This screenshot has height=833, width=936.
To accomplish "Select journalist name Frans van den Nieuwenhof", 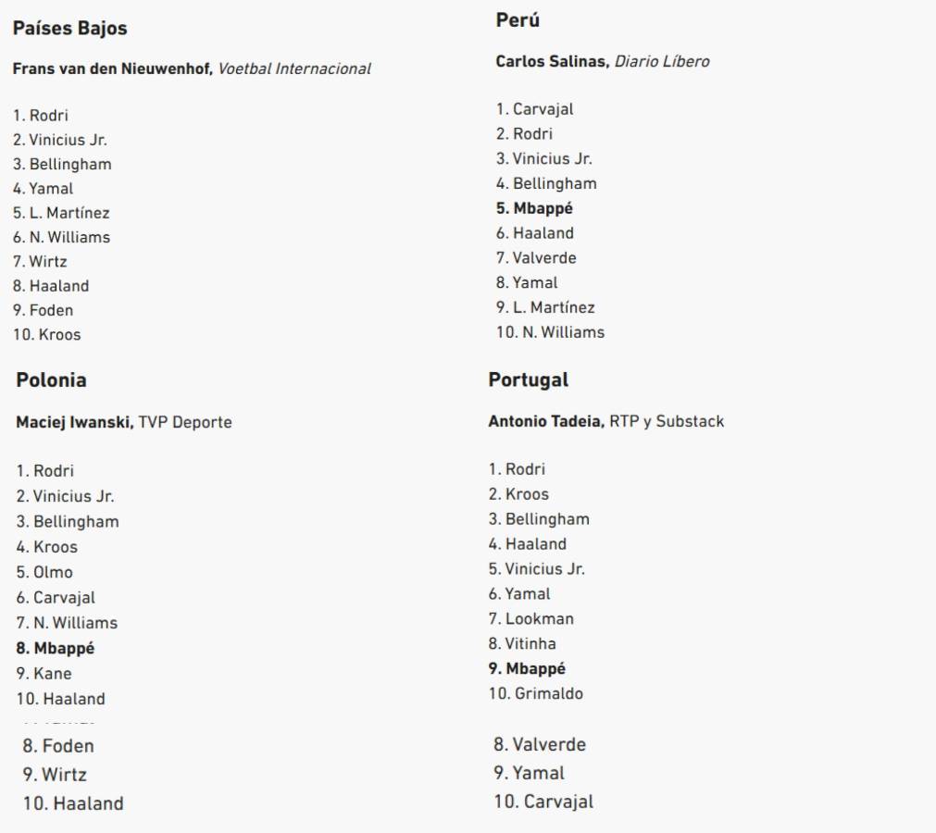I will pos(113,68).
